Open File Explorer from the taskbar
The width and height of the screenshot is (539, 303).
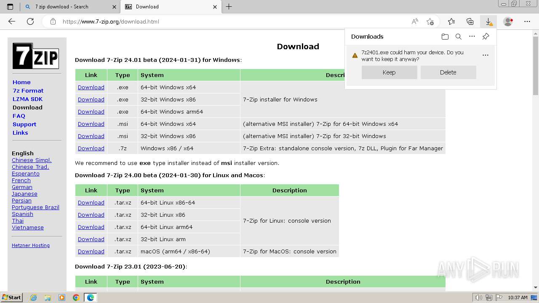tap(48, 298)
